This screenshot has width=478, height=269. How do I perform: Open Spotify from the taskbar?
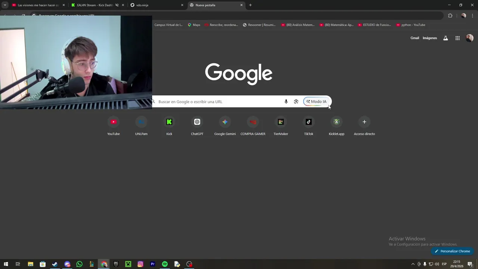pyautogui.click(x=165, y=264)
